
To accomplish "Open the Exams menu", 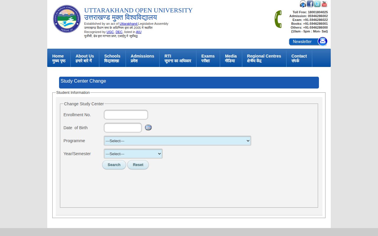I will point(208,58).
